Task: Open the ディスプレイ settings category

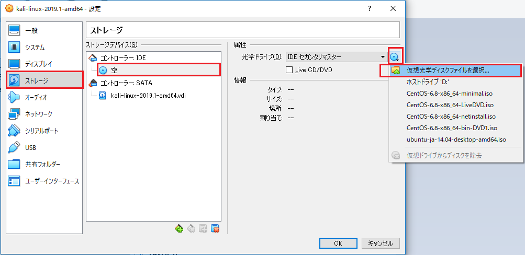Action: 44,64
